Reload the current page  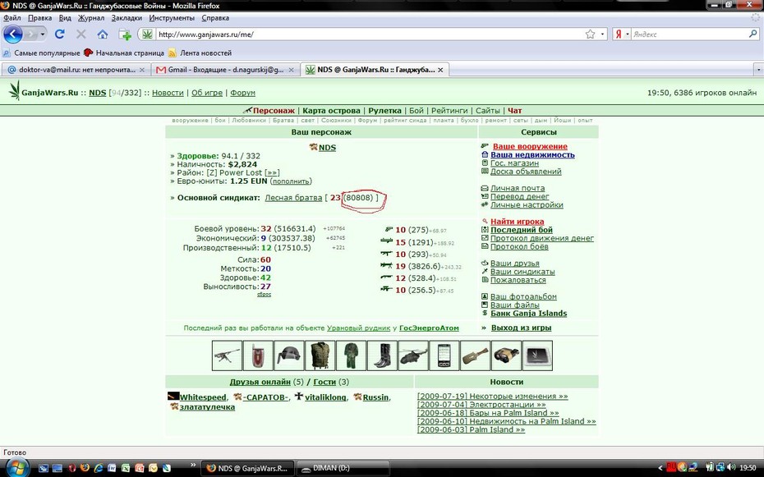tap(60, 34)
